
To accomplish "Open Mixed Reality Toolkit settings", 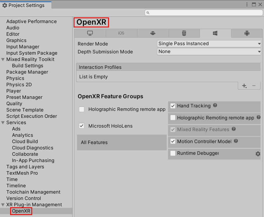I will point(30,59).
